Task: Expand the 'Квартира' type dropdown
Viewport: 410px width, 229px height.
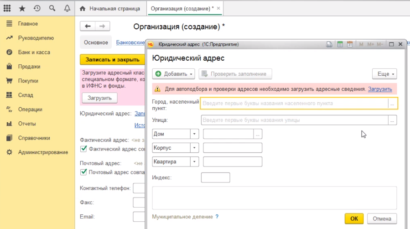Action: (x=195, y=161)
